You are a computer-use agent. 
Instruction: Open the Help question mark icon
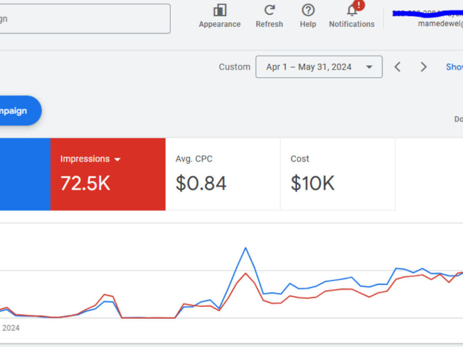(308, 10)
